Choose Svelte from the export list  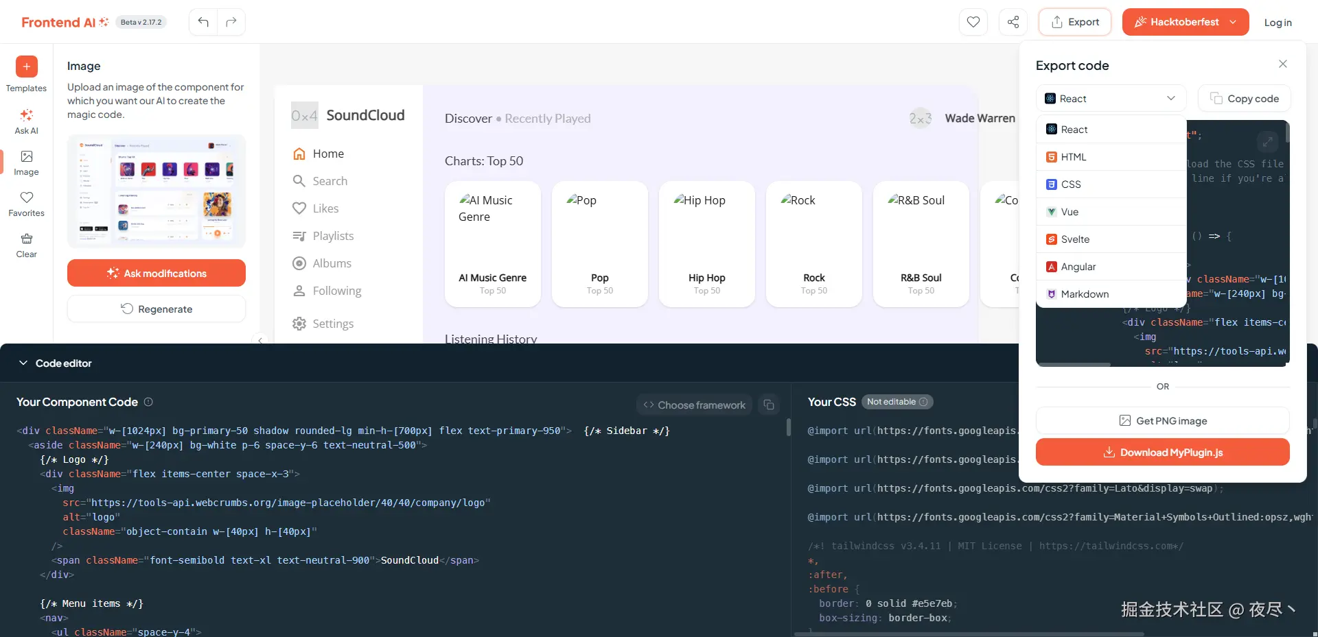1111,239
